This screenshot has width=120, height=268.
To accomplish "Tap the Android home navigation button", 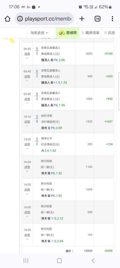I will pos(59,260).
